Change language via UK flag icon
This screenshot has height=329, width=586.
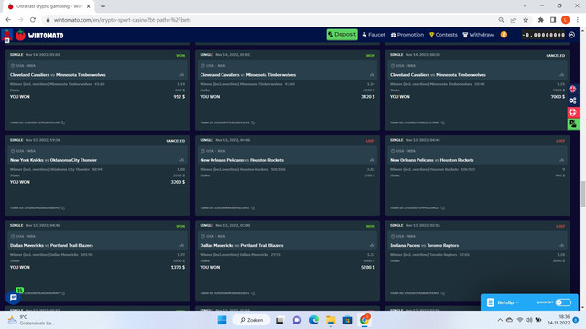coord(572,90)
